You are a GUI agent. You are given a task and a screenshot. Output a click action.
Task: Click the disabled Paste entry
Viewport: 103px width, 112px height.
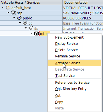pos(75,108)
